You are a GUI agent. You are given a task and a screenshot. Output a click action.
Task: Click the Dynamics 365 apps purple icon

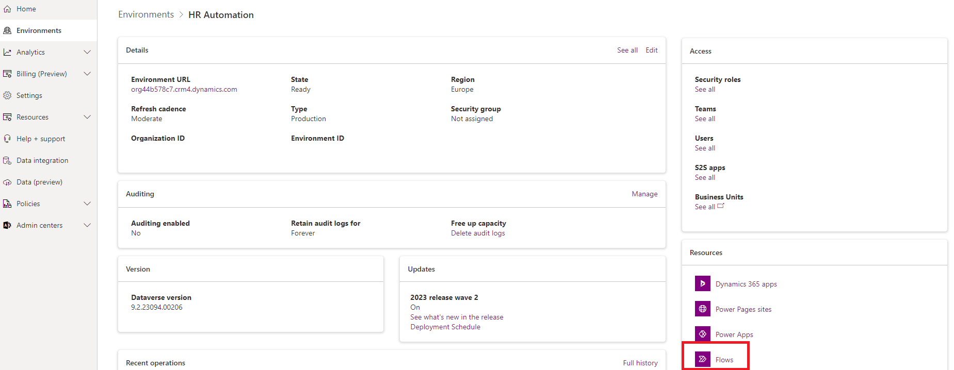703,283
